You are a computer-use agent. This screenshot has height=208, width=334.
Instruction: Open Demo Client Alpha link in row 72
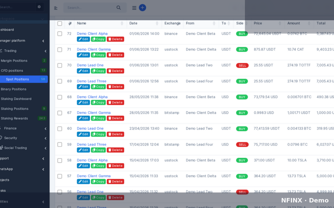[x=92, y=34]
